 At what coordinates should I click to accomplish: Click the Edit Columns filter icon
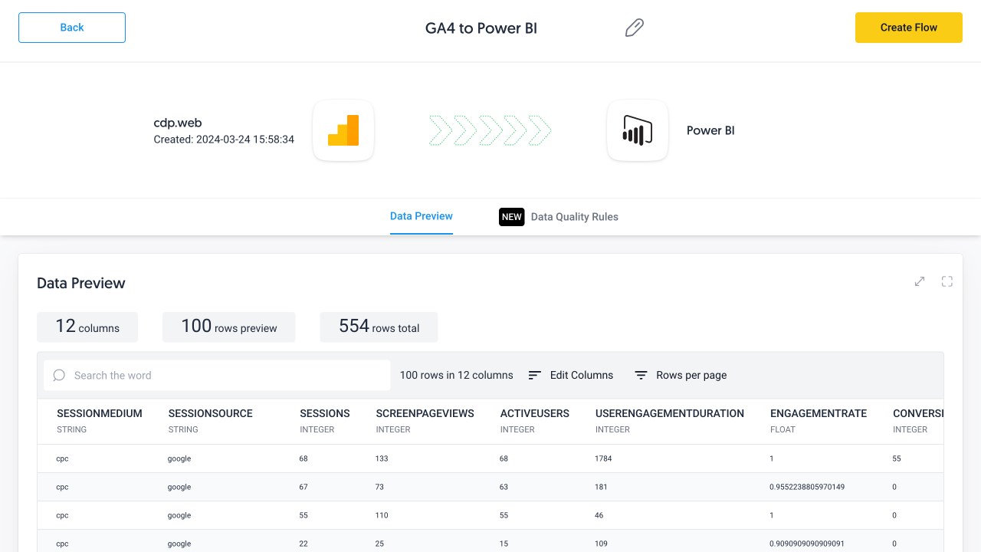pos(535,375)
